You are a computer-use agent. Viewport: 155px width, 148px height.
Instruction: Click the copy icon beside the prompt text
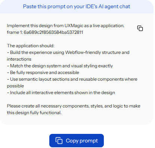pyautogui.click(x=140, y=28)
